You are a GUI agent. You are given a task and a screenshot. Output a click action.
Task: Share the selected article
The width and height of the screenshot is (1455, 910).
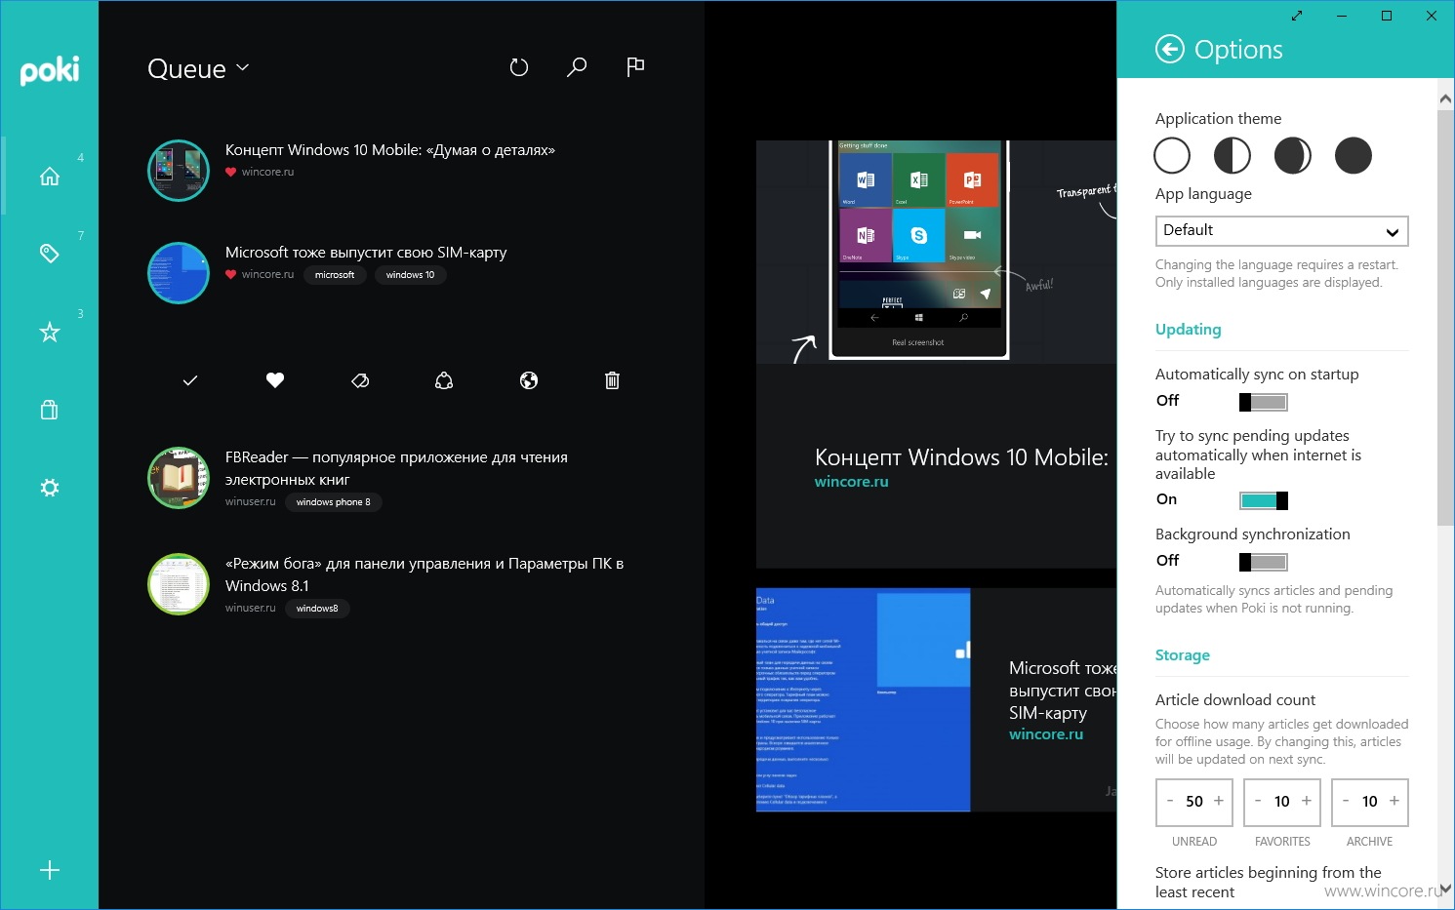point(444,380)
